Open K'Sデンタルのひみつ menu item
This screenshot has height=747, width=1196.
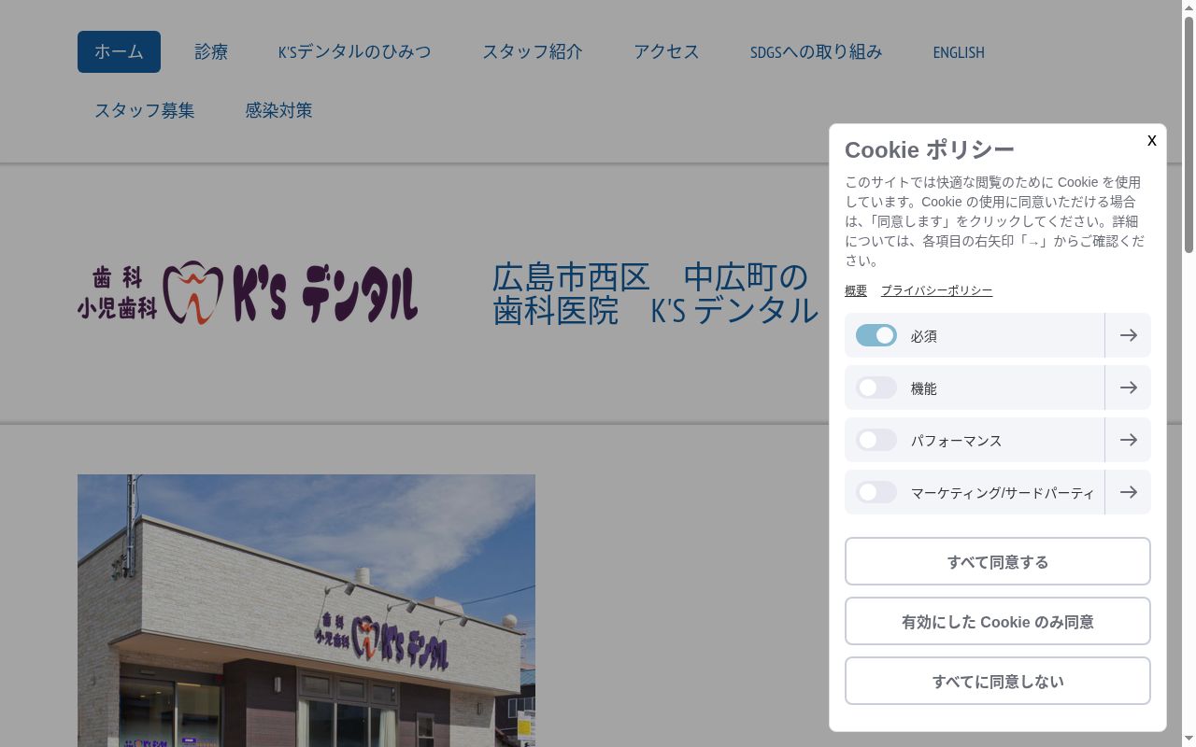tap(355, 51)
